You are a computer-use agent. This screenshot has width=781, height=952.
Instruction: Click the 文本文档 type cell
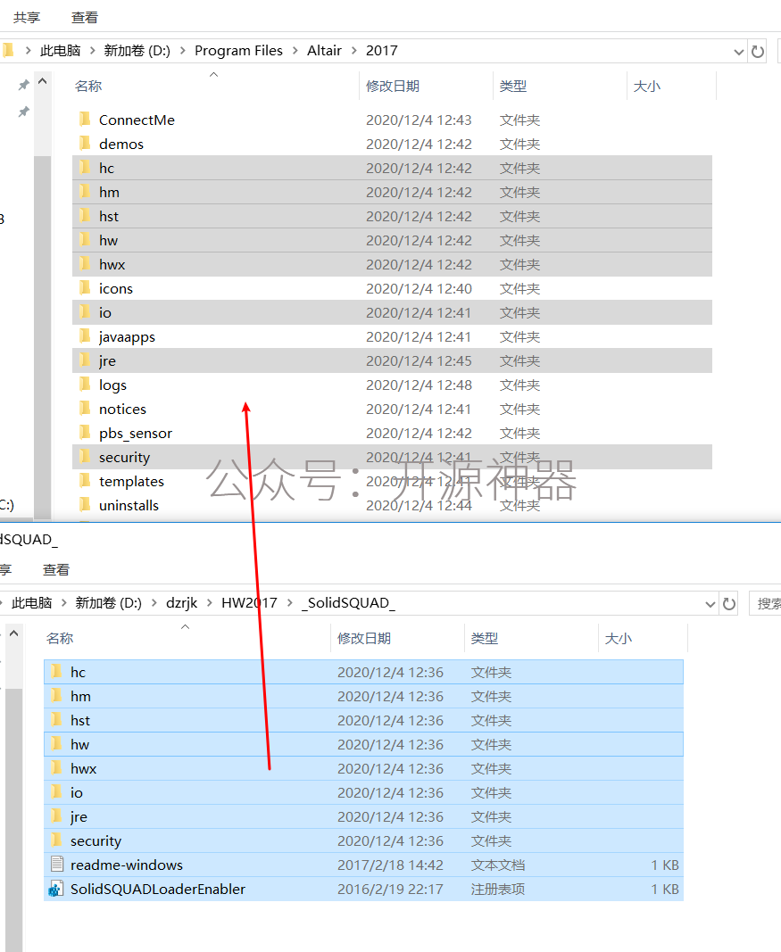point(498,865)
